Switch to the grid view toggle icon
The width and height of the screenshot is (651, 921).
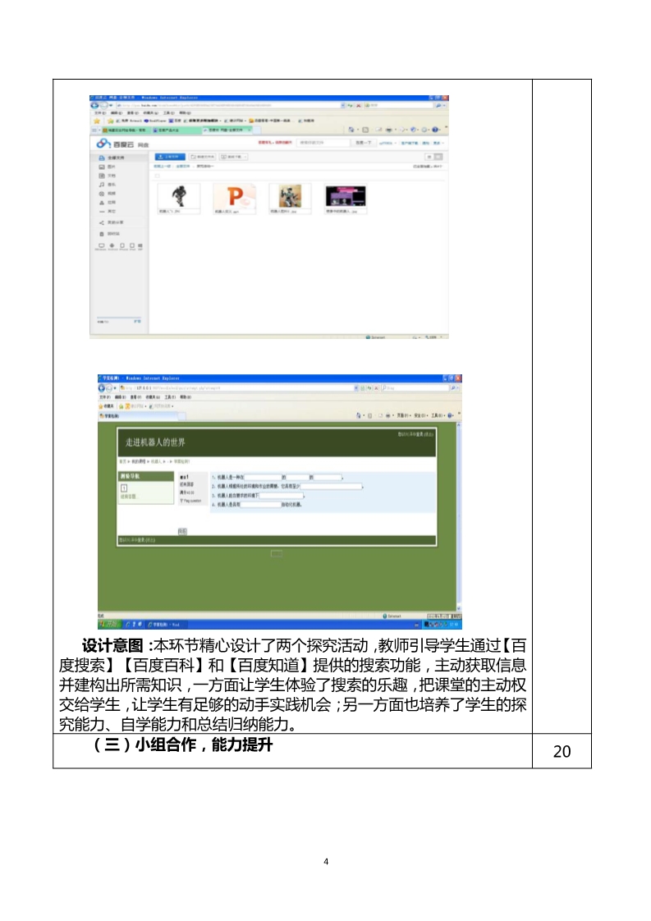pyautogui.click(x=438, y=157)
